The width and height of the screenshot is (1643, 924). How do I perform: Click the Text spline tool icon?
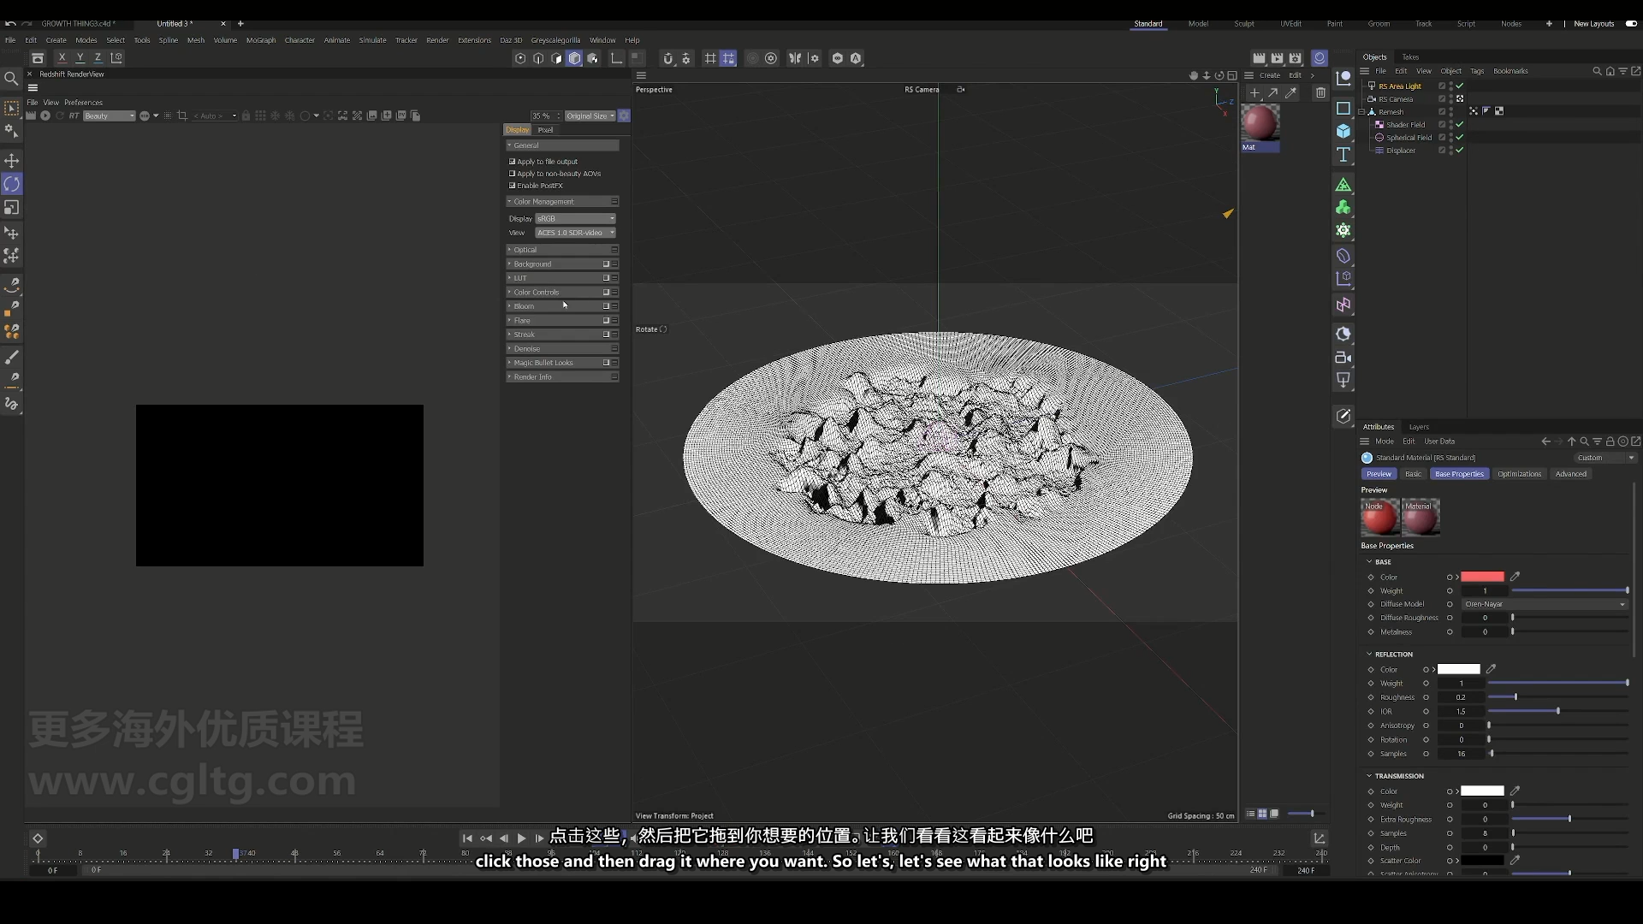point(1343,155)
